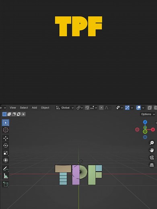Toggle viewport gizmos display
Screen dimensions: 157x209
point(127,108)
